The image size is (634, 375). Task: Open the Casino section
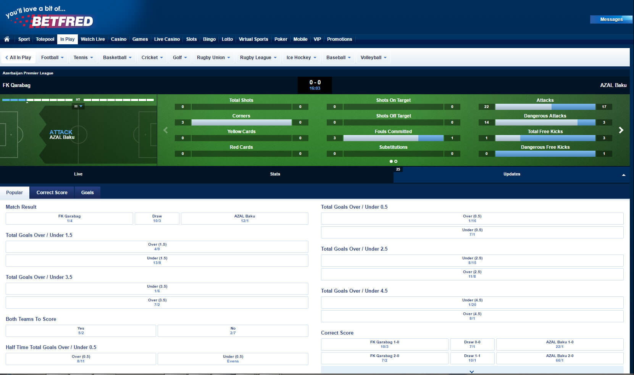pyautogui.click(x=119, y=39)
